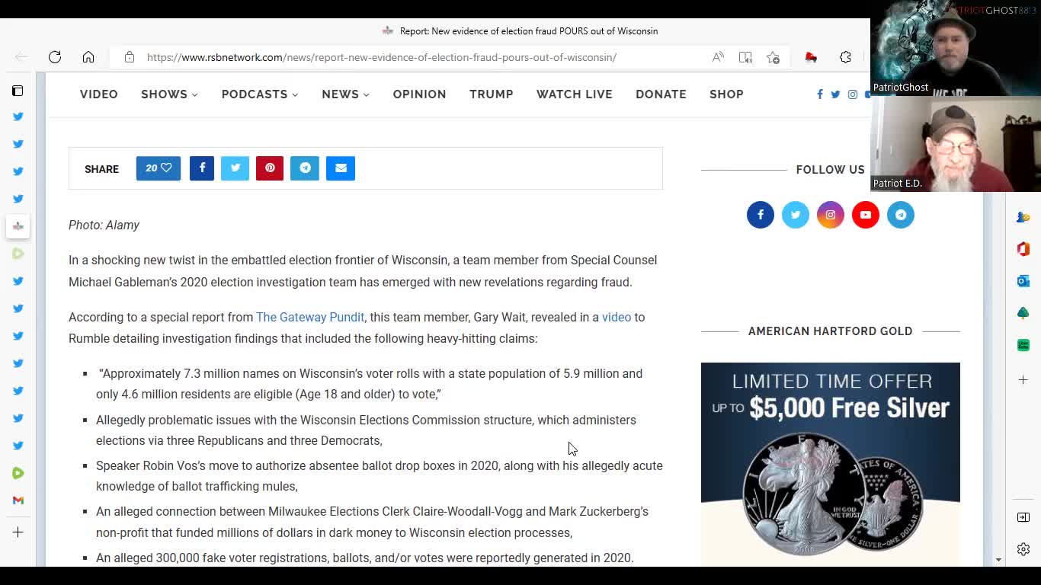Share article on Facebook from share bar
1041x585 pixels.
pos(202,168)
